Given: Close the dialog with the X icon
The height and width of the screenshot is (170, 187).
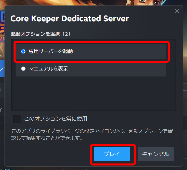Looking at the screenshot, I should [x=177, y=11].
